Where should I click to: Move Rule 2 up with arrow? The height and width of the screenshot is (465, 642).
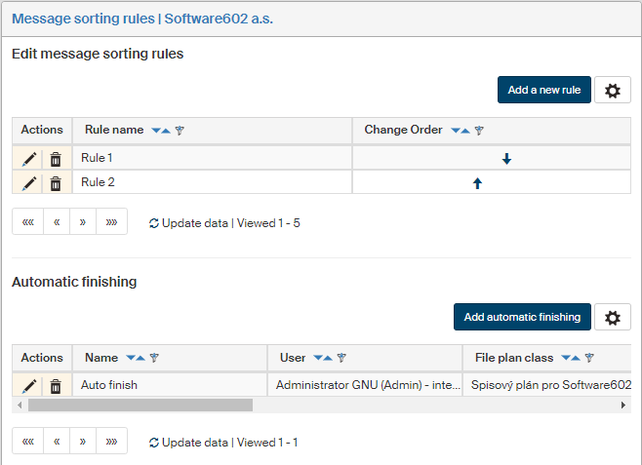477,183
